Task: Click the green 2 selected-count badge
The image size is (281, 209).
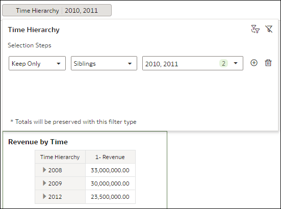Action: coord(223,63)
